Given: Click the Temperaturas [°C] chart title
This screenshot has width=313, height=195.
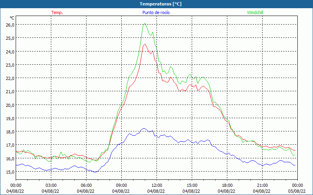Looking at the screenshot, I should click(160, 4).
